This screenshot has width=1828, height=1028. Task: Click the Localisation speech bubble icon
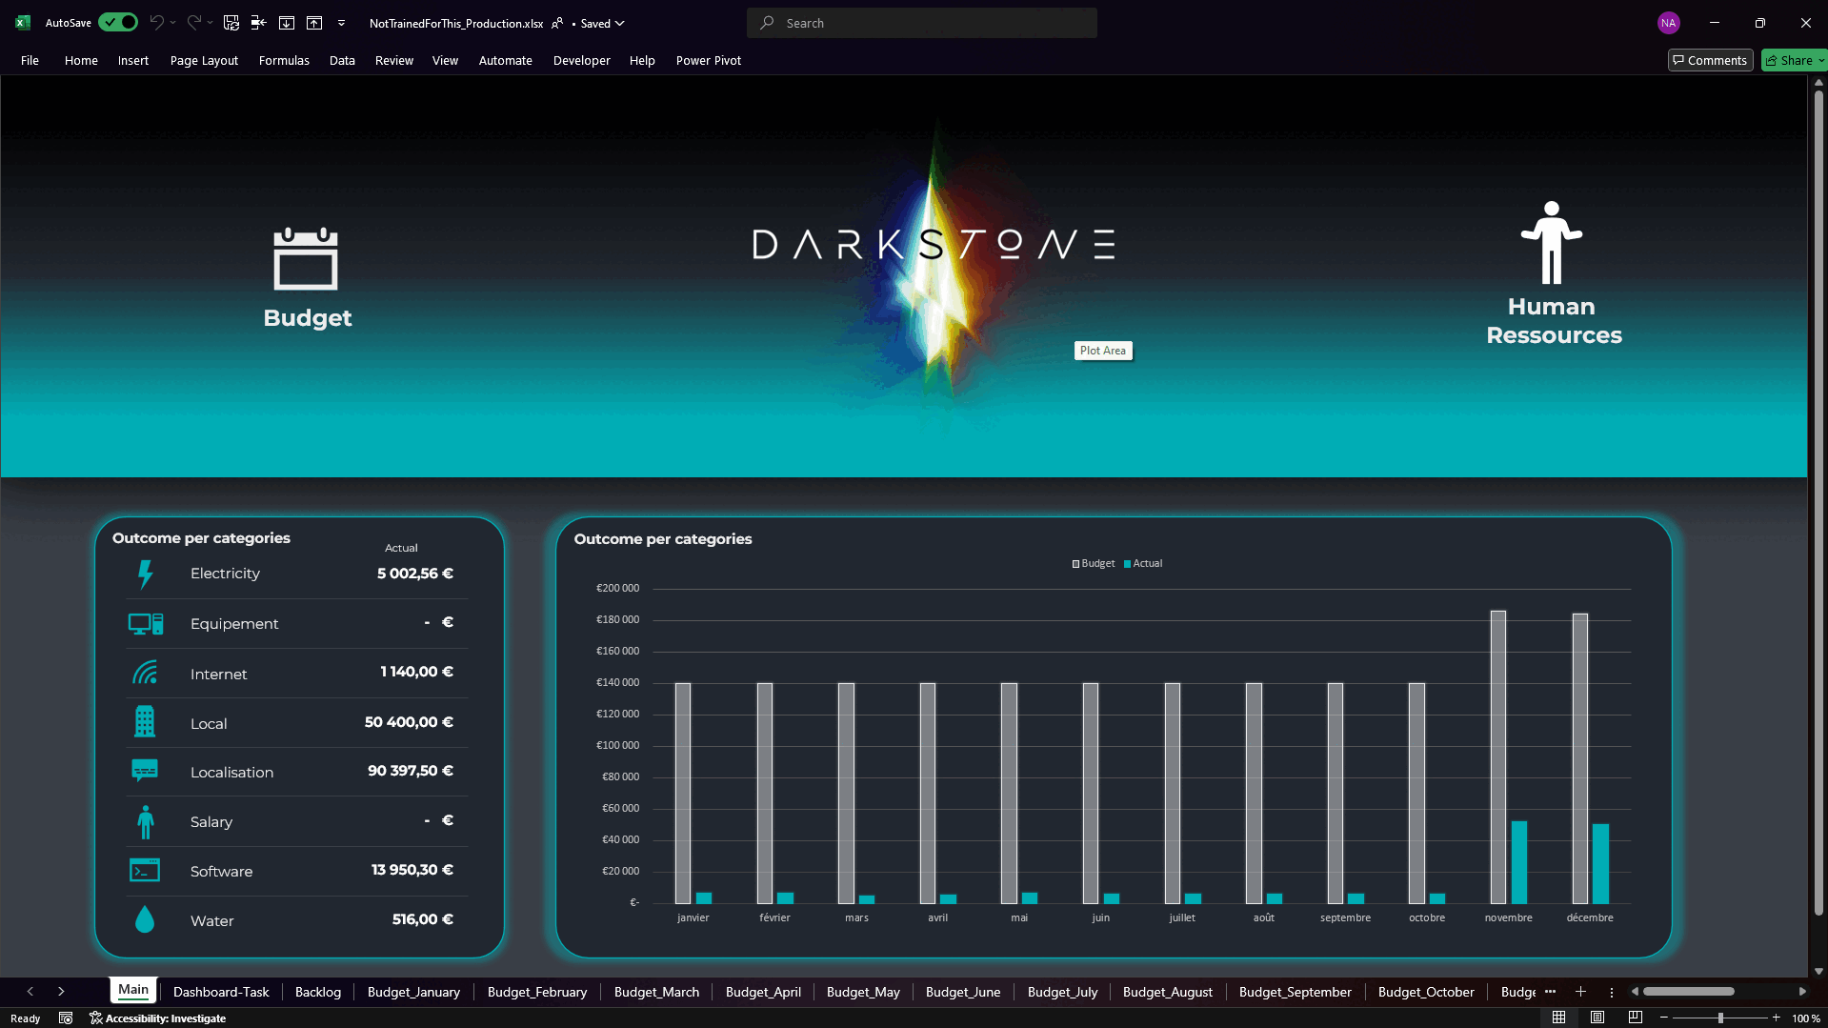click(145, 771)
